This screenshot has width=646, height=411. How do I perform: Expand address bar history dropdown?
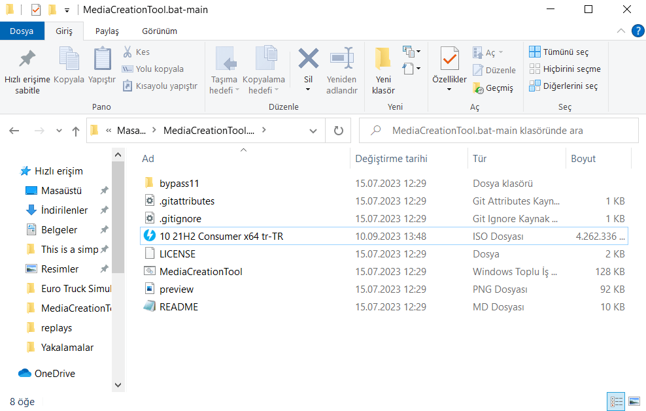click(x=313, y=131)
